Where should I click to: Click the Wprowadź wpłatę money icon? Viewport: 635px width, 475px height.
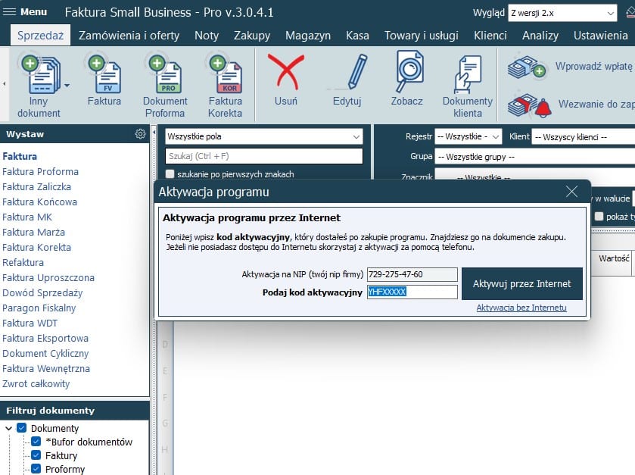click(527, 67)
